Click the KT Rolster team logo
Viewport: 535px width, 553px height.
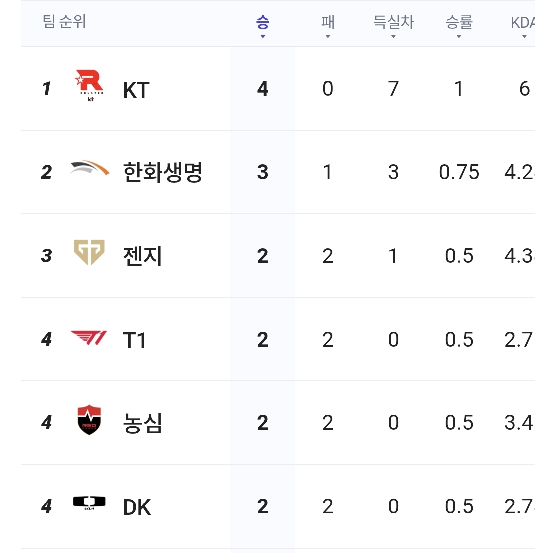click(x=89, y=86)
